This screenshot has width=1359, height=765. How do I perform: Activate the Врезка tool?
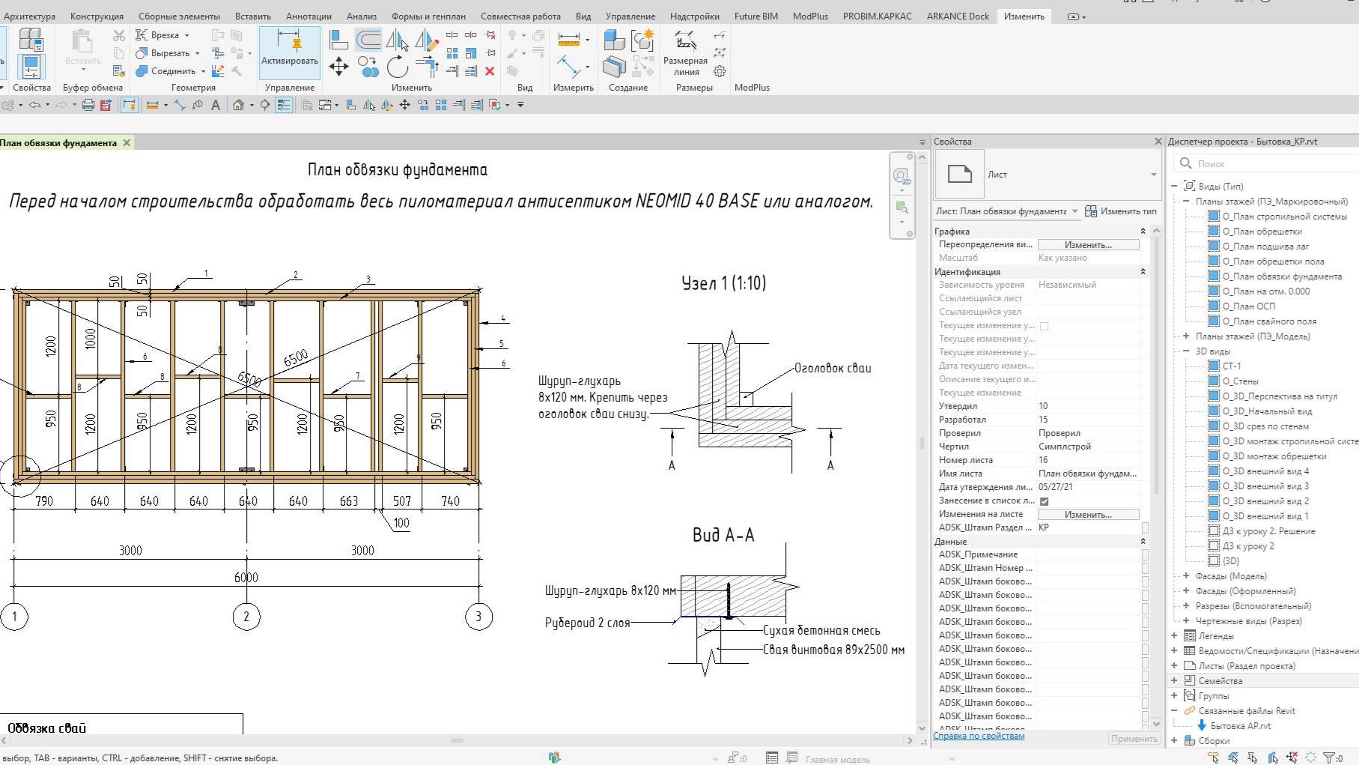point(164,34)
